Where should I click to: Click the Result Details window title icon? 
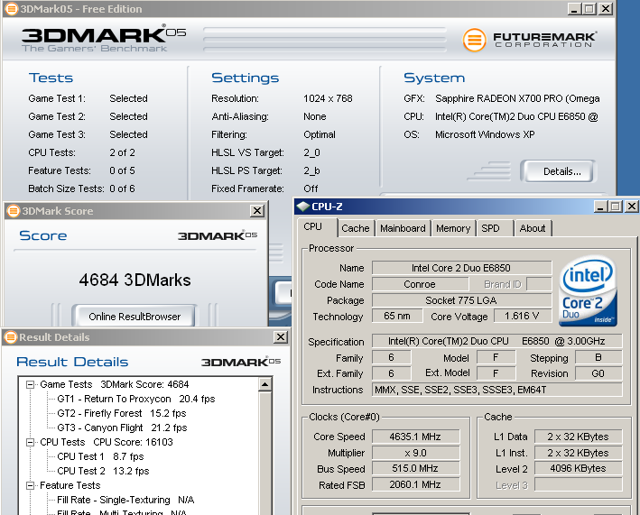(11, 337)
